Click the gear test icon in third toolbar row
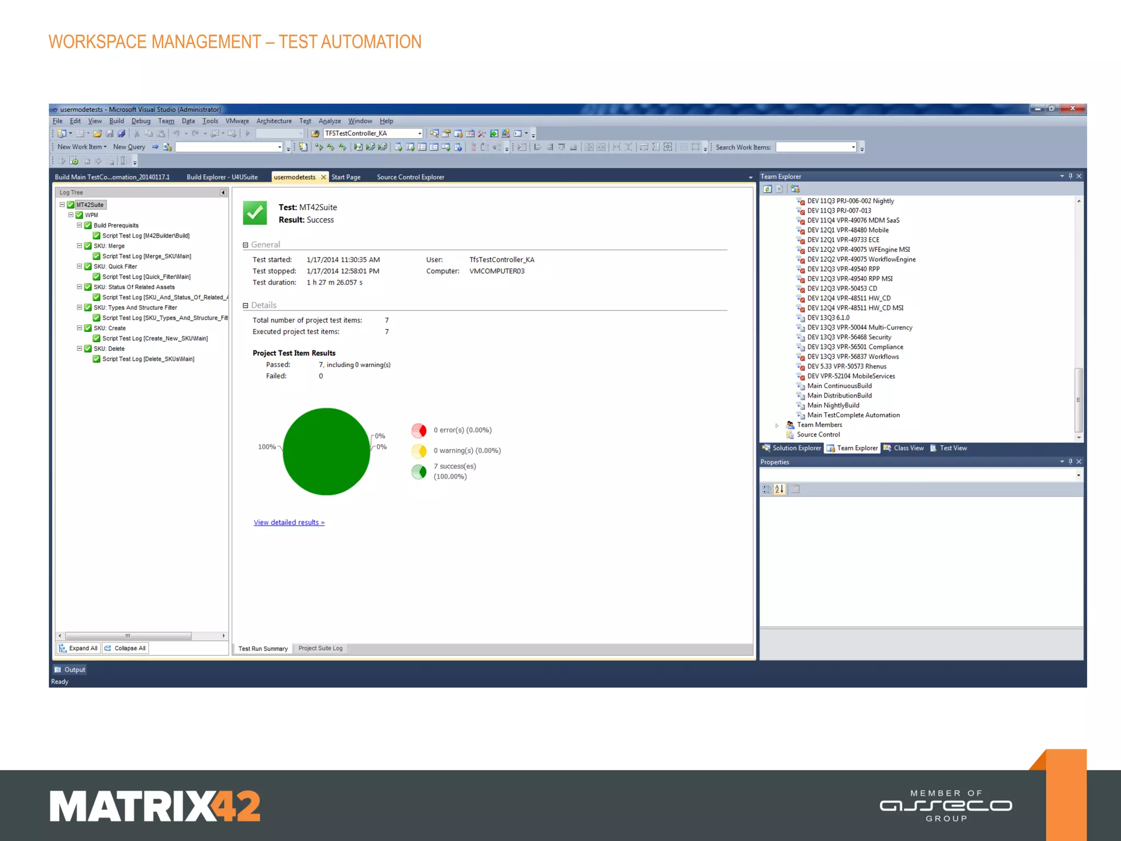This screenshot has height=841, width=1121. coord(74,161)
